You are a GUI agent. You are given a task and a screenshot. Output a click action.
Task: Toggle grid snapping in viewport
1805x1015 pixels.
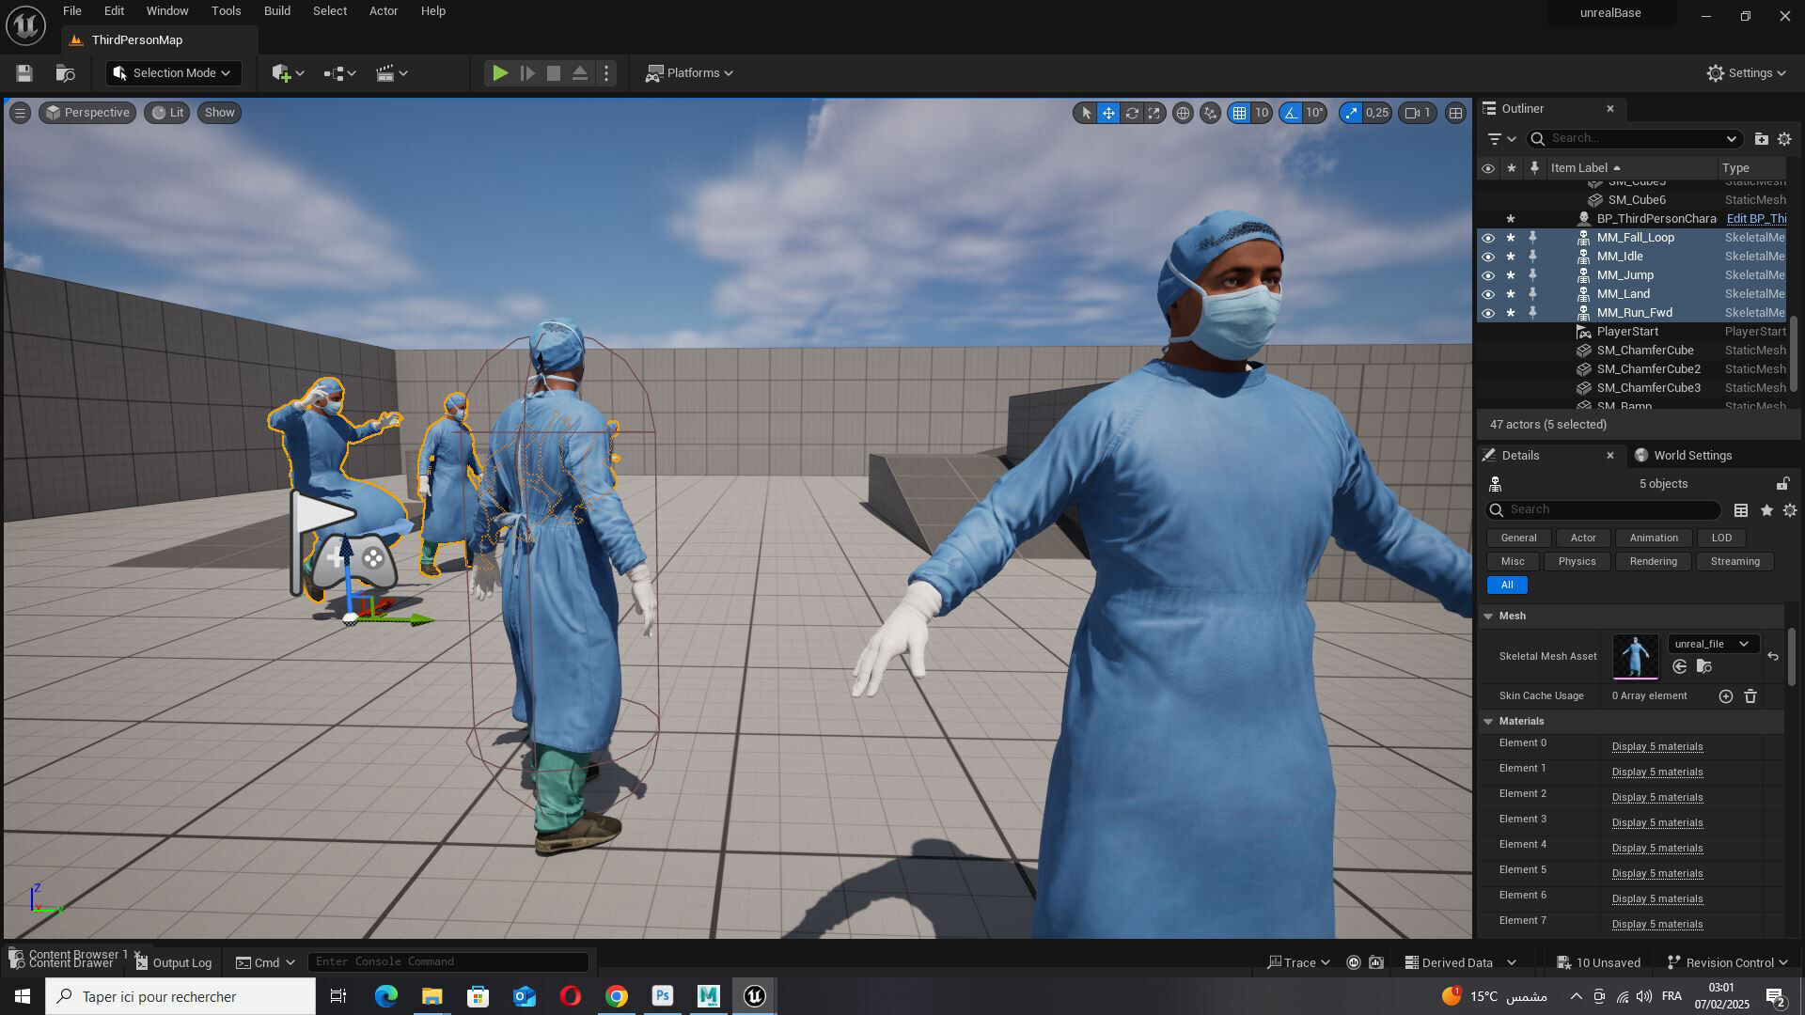[x=1239, y=113]
